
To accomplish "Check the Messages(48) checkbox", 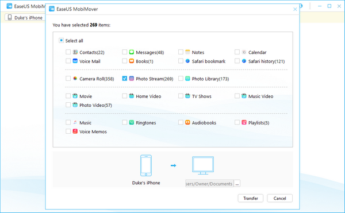I will click(125, 52).
